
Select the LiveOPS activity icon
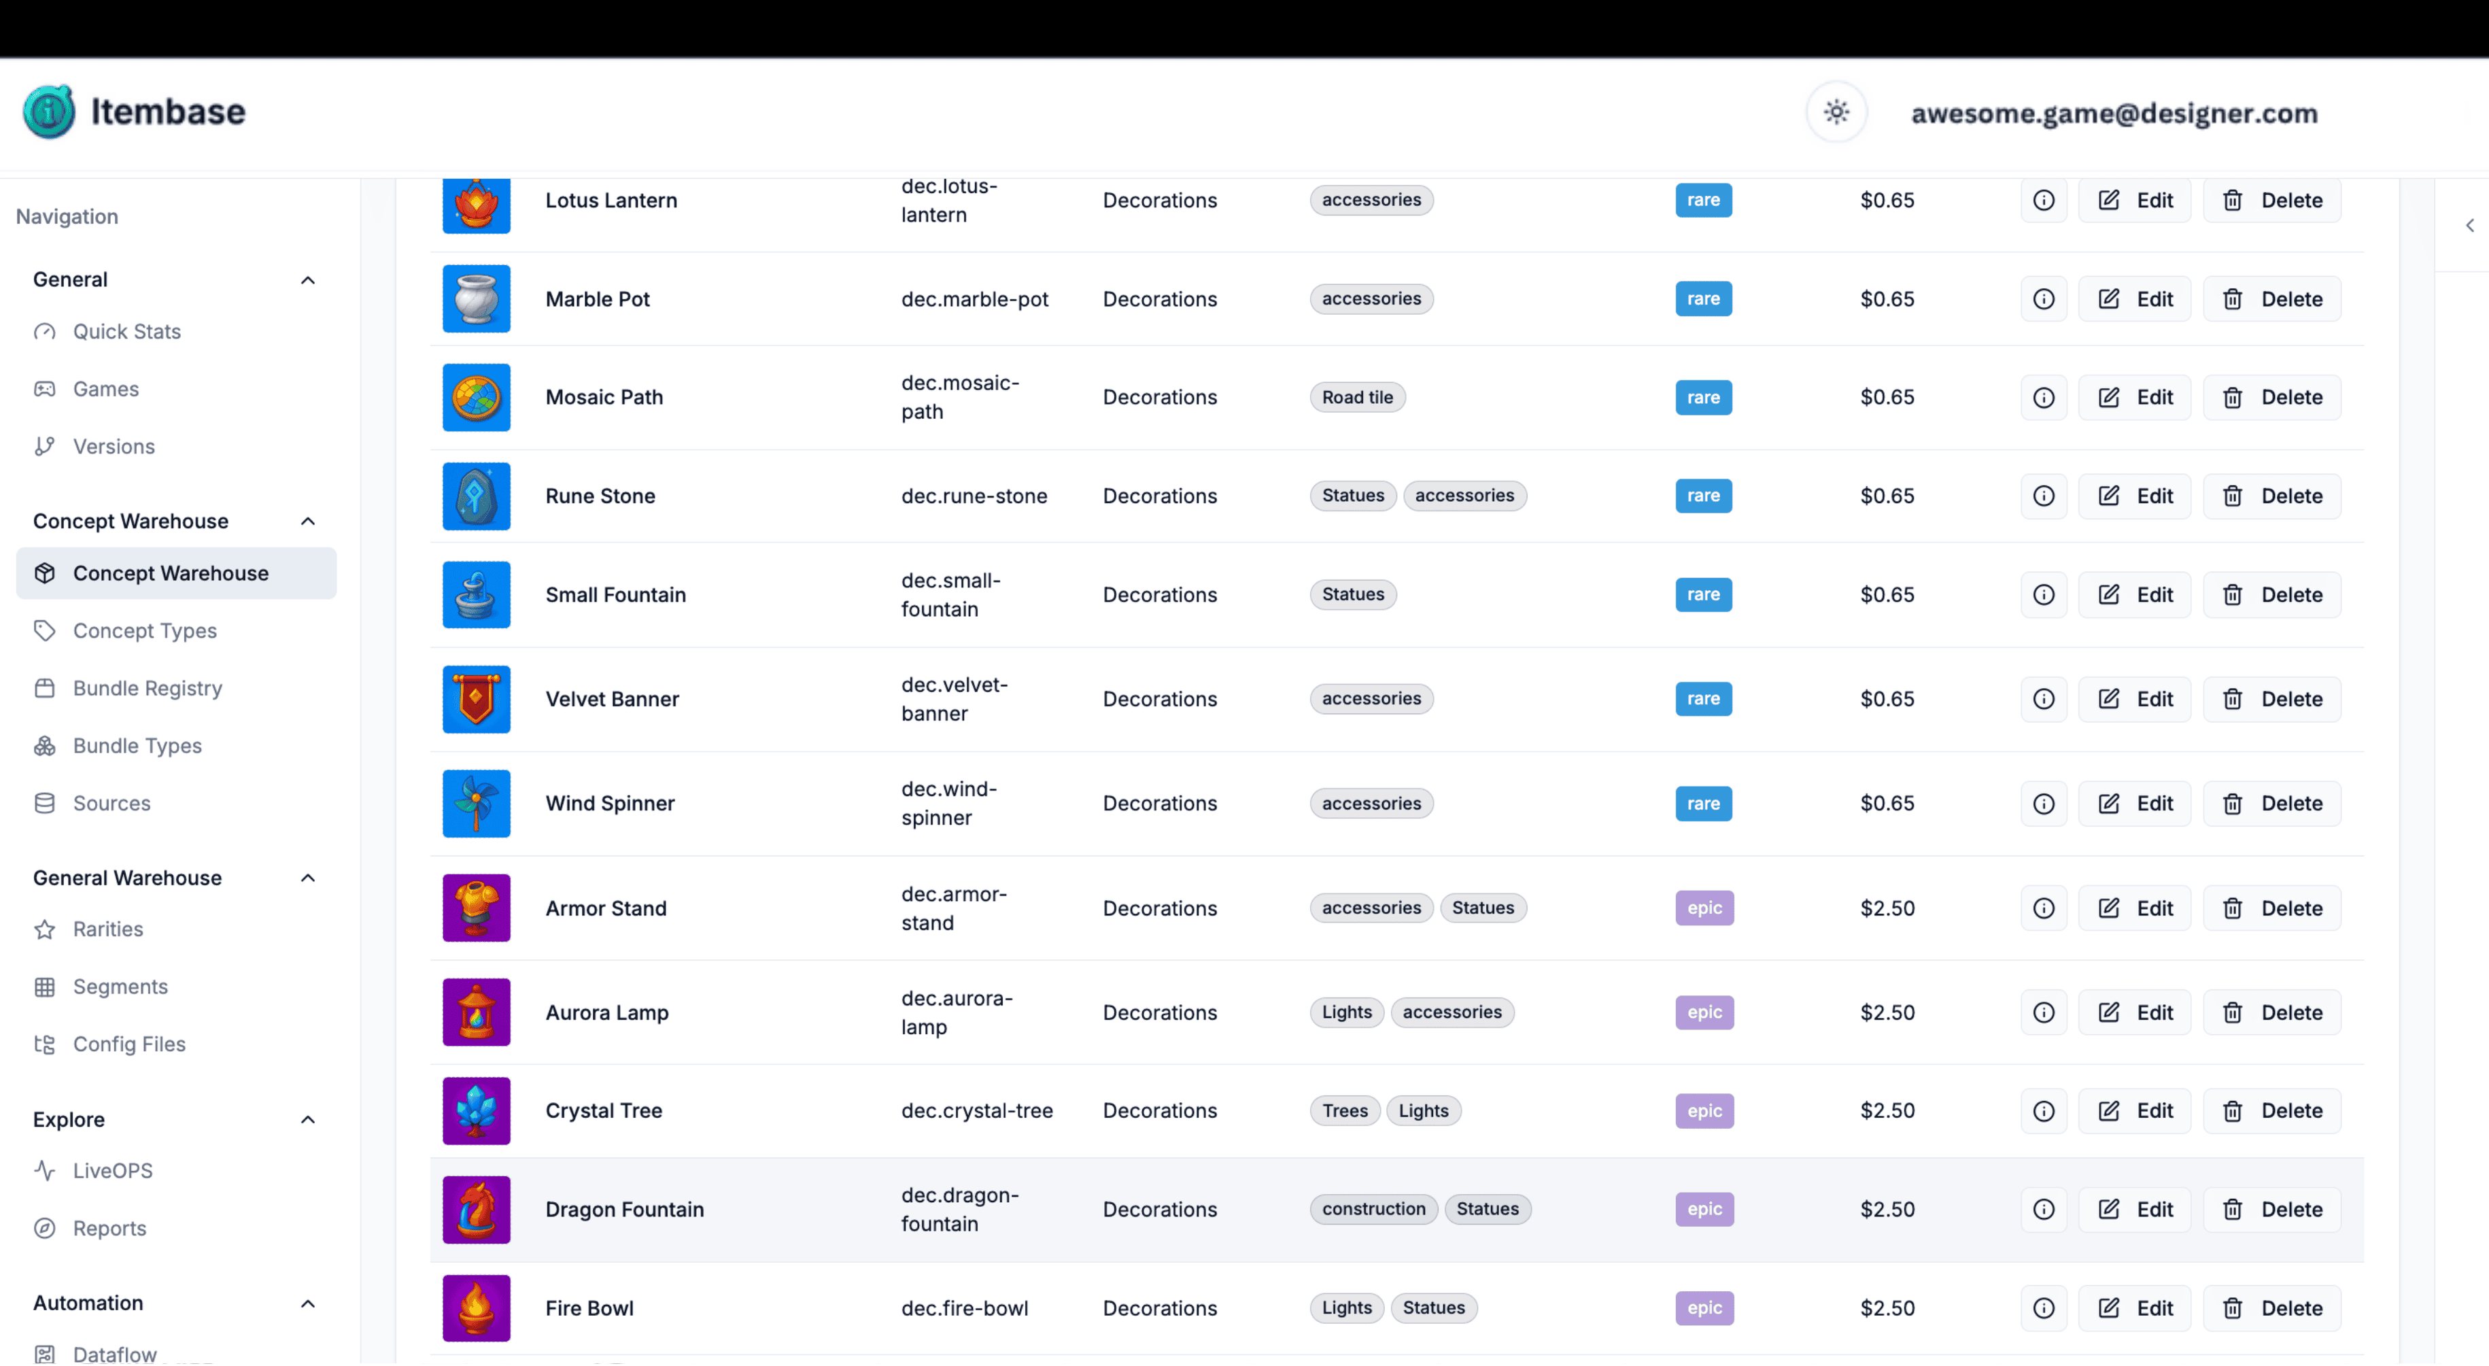[x=44, y=1170]
